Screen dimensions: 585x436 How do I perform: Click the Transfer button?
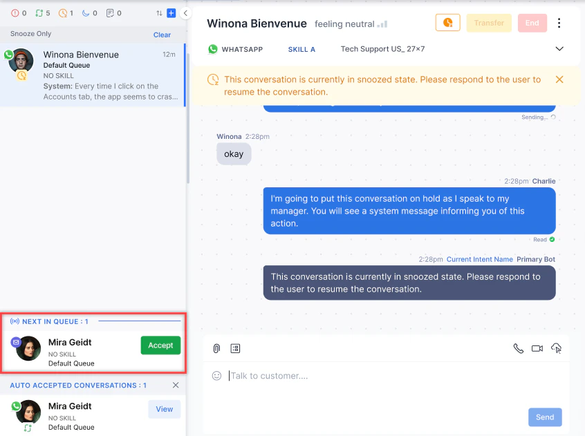coord(489,23)
